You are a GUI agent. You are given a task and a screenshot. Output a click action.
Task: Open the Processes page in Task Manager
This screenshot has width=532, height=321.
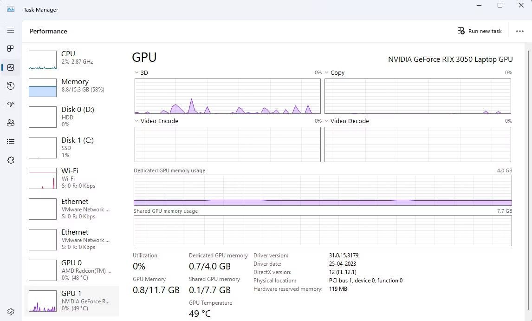click(x=10, y=48)
